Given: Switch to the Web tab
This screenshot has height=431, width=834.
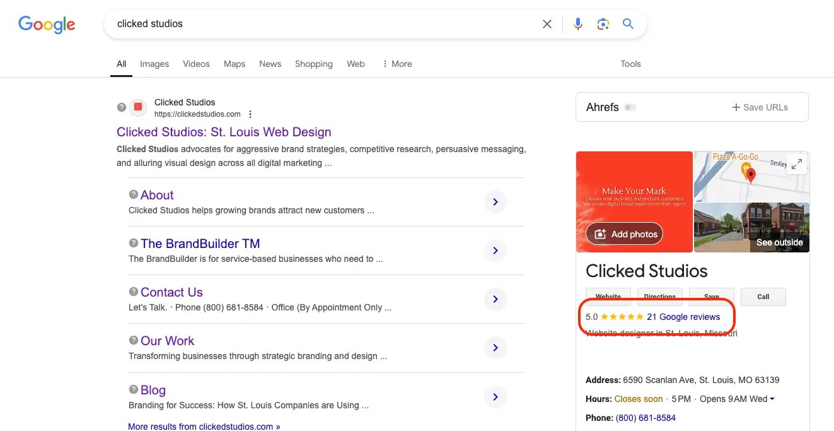Looking at the screenshot, I should click(x=356, y=64).
